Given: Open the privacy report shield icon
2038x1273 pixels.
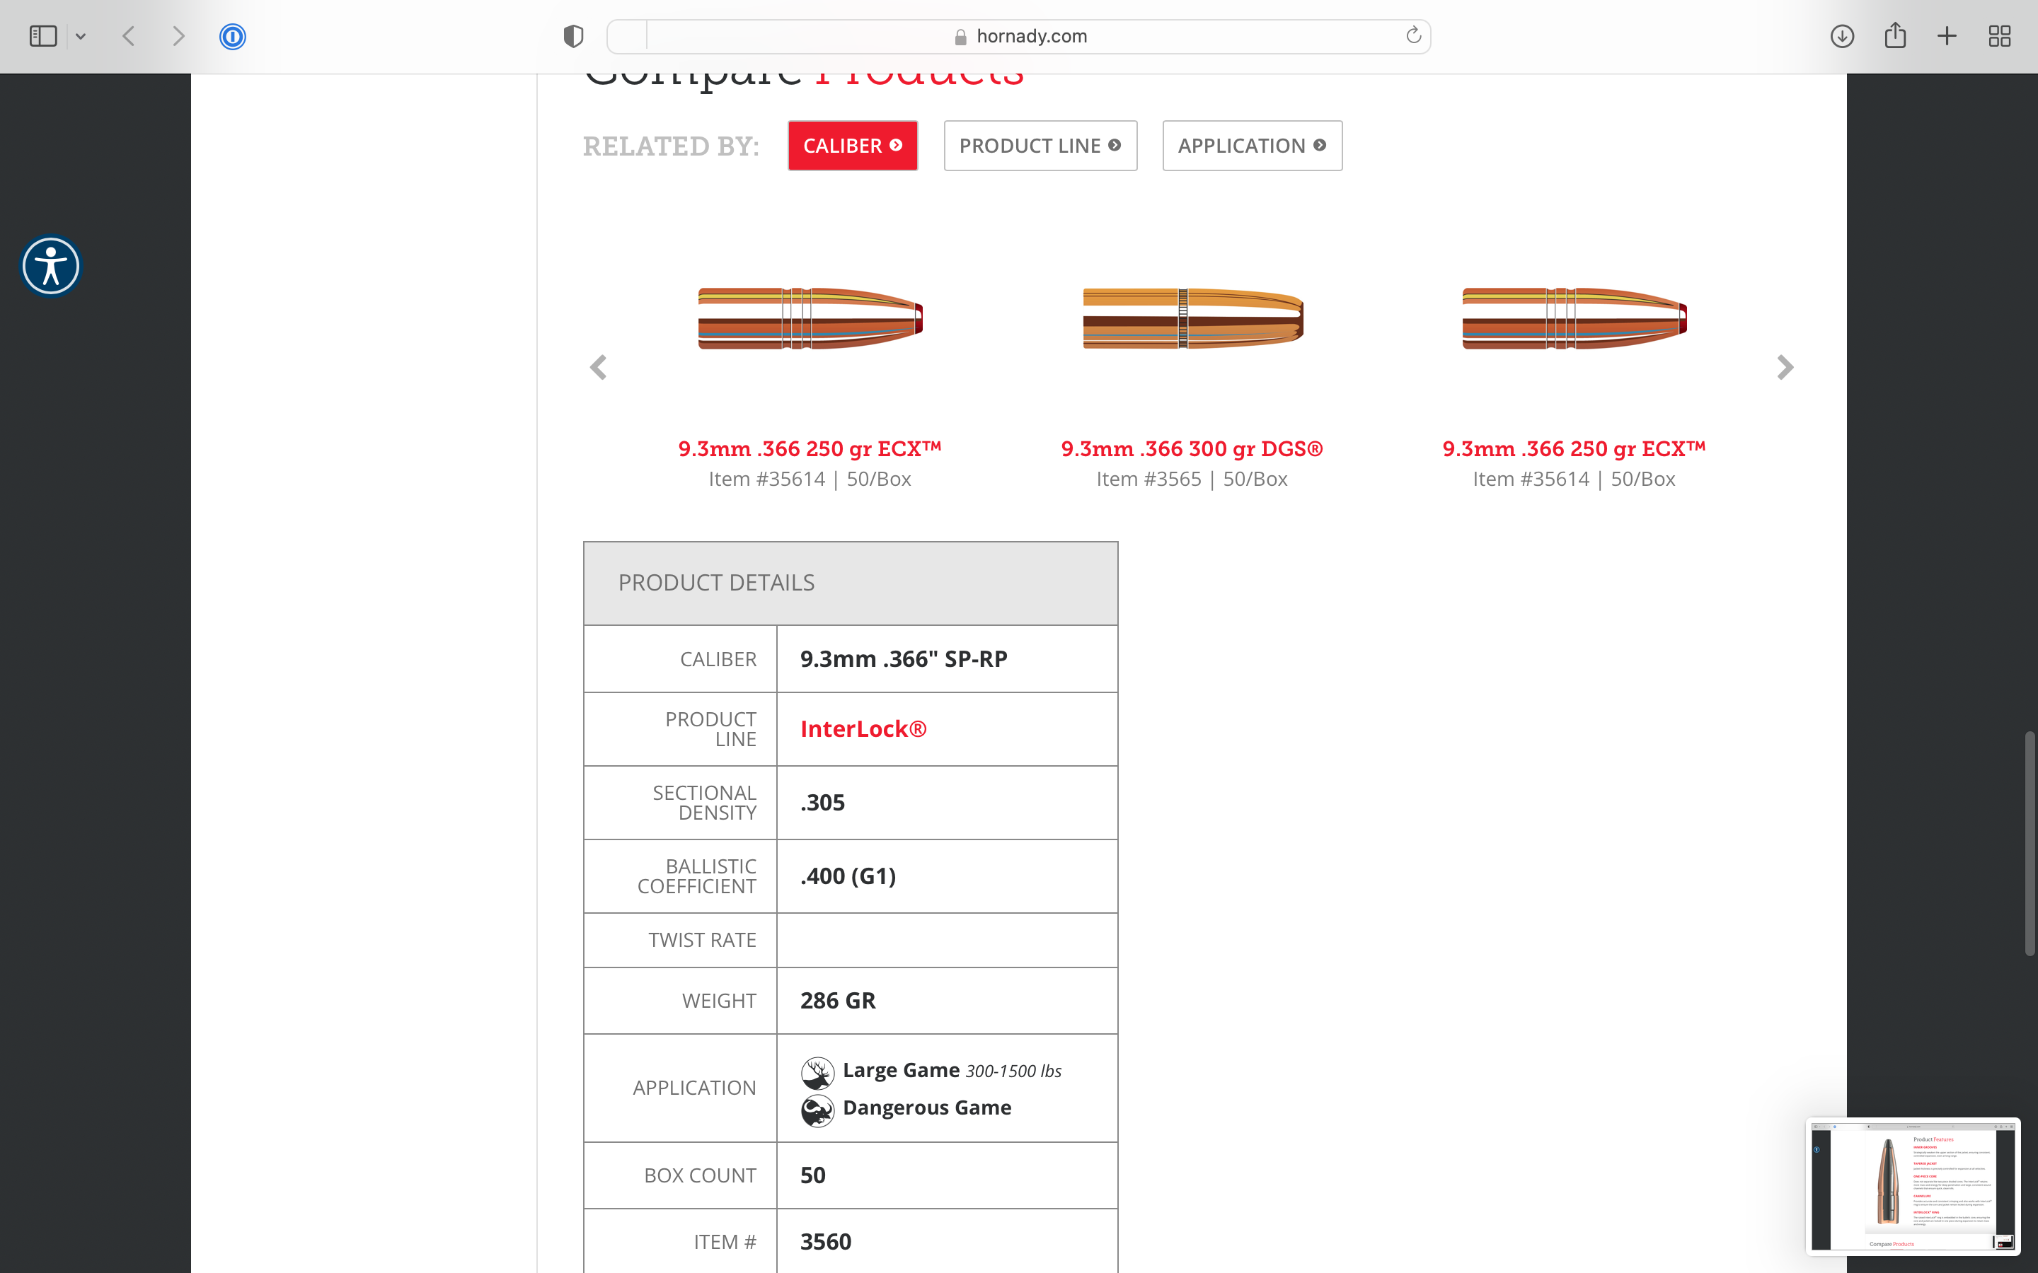Looking at the screenshot, I should (x=573, y=36).
